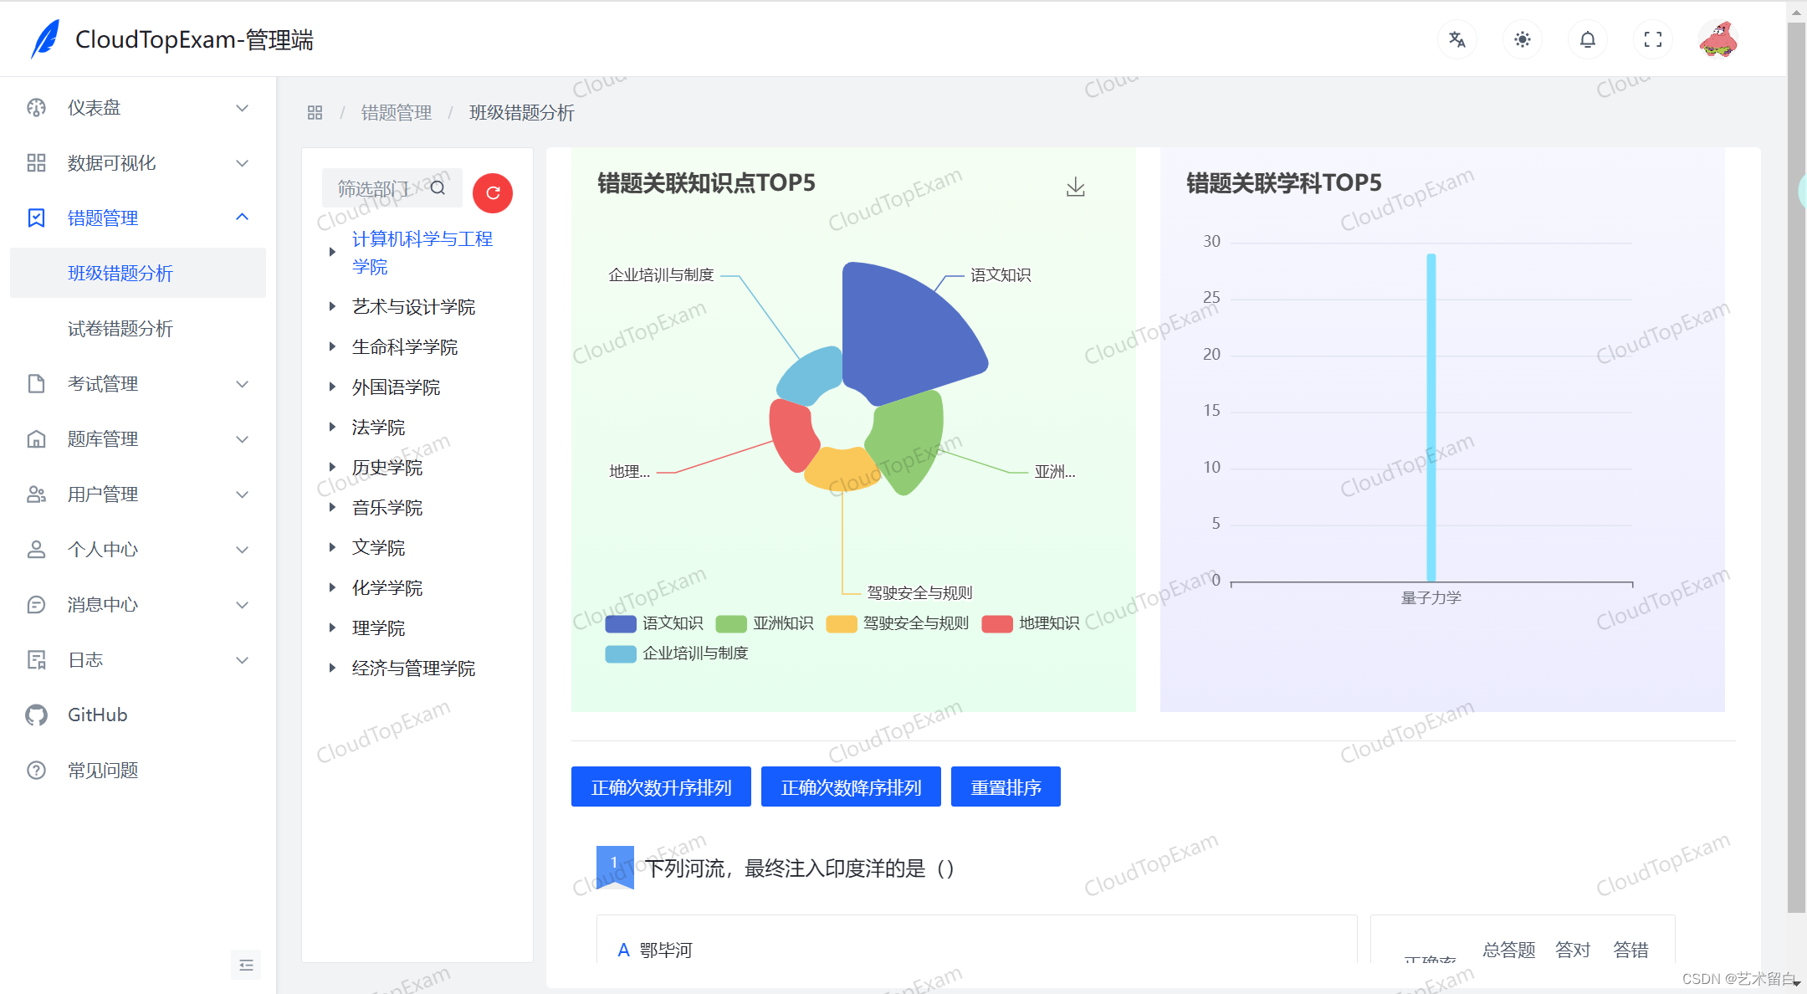
Task: Open the 考试管理 menu
Action: pos(103,384)
